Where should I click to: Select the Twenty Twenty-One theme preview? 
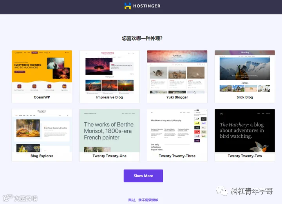tap(110, 131)
